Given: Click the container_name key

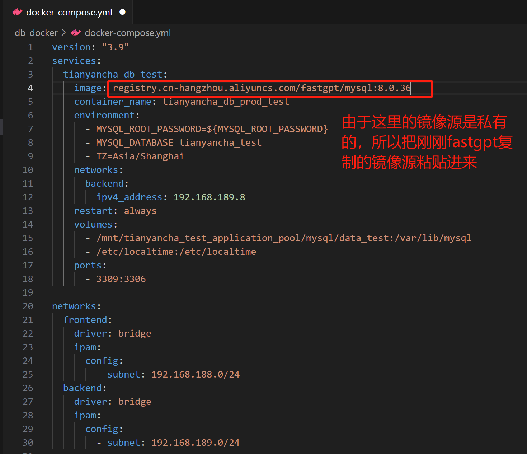Looking at the screenshot, I should (113, 102).
